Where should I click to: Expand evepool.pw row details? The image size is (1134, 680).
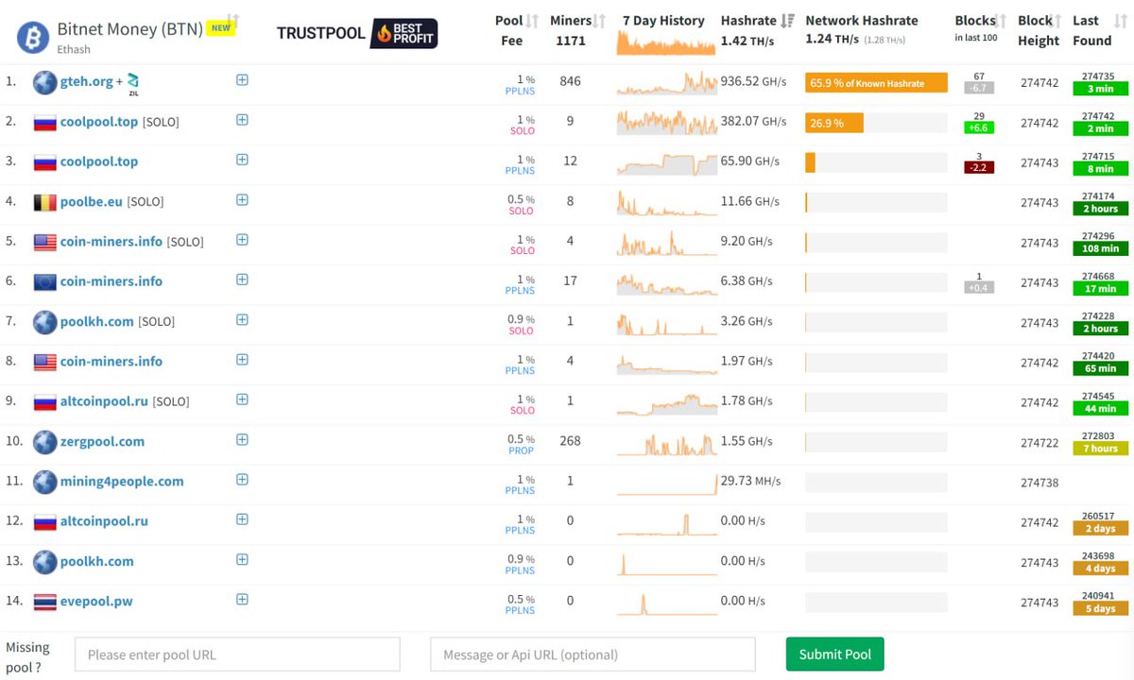pos(242,600)
